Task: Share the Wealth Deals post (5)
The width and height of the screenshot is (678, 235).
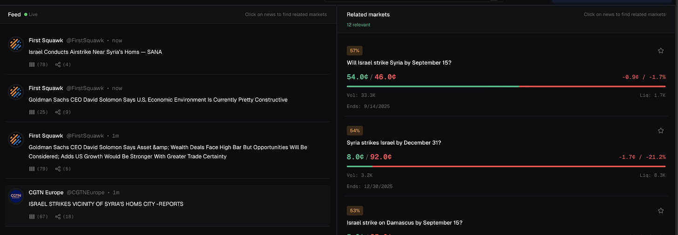Action: [63, 169]
